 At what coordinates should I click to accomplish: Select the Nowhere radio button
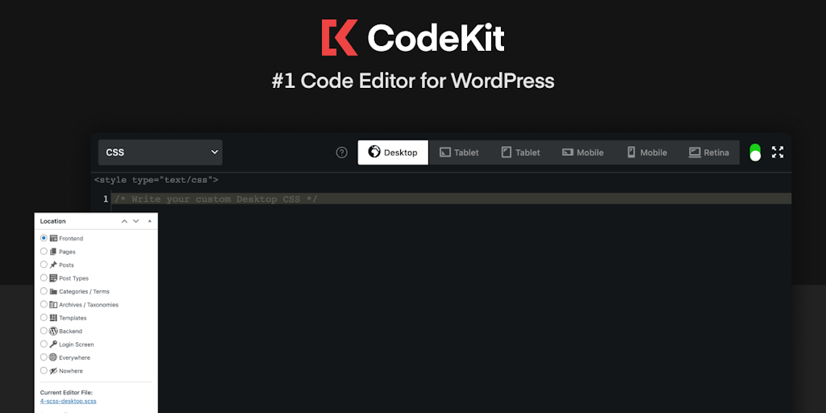point(44,370)
